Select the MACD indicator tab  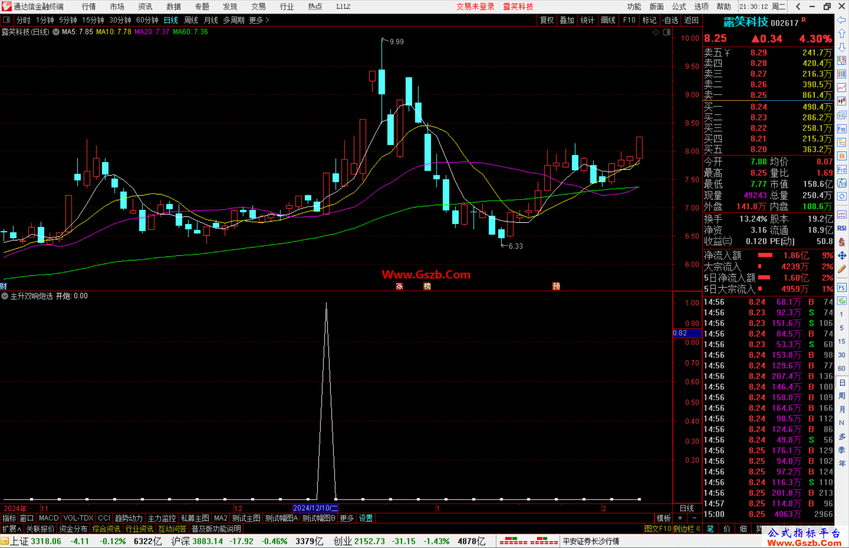[48, 518]
